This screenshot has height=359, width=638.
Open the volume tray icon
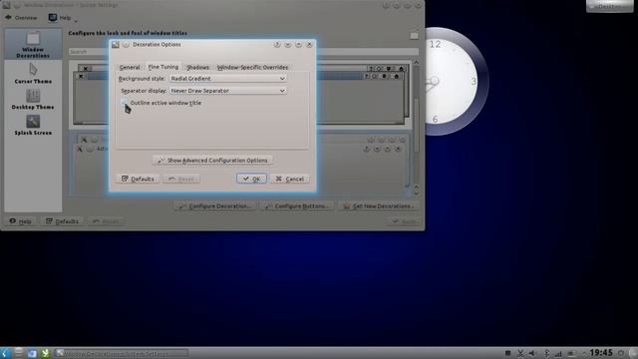tap(532, 353)
